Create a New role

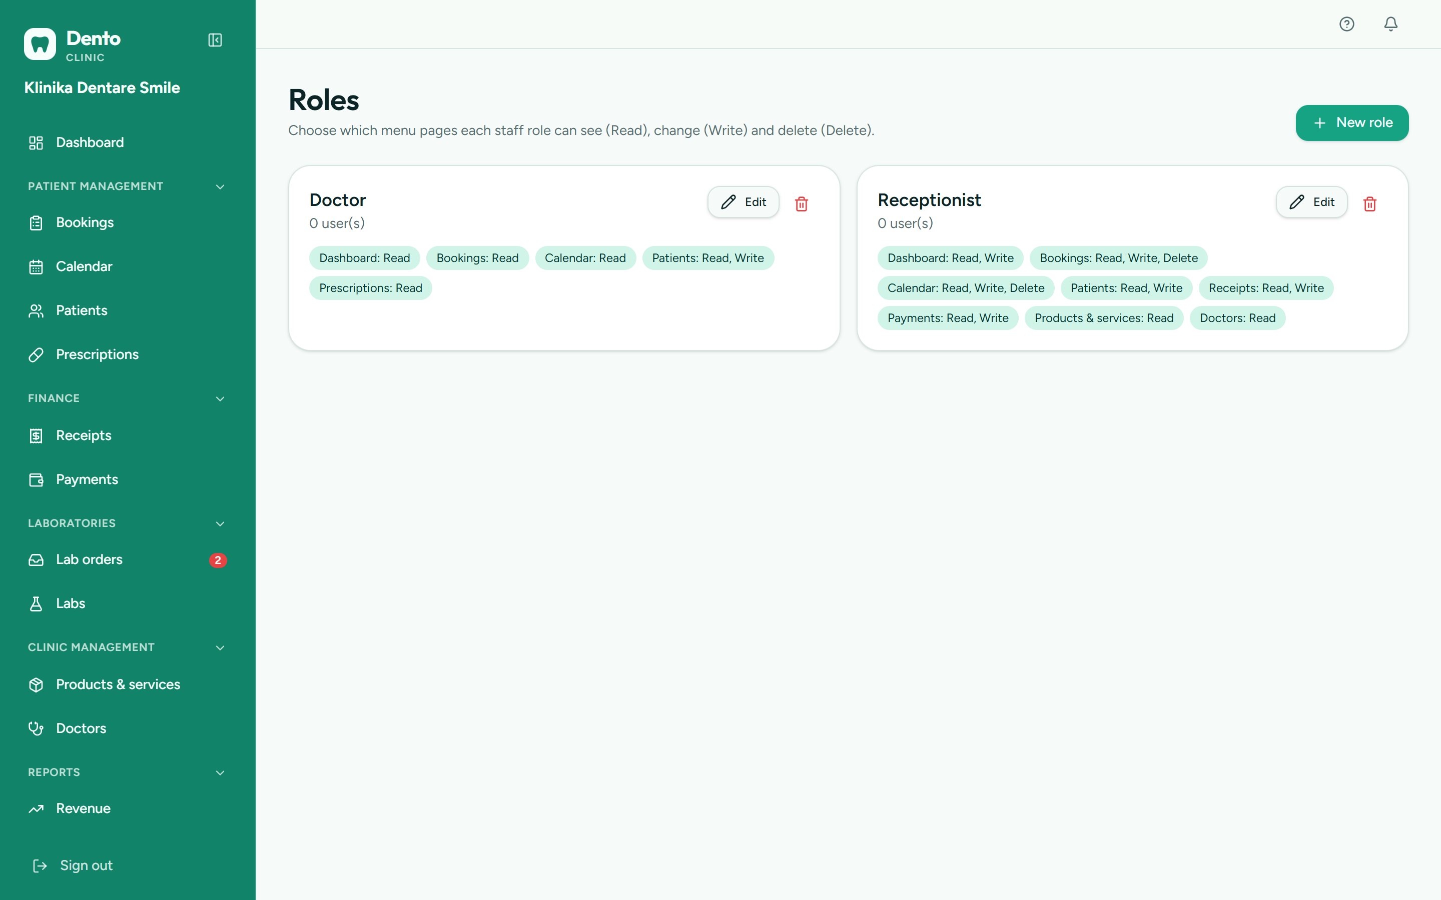coord(1351,123)
